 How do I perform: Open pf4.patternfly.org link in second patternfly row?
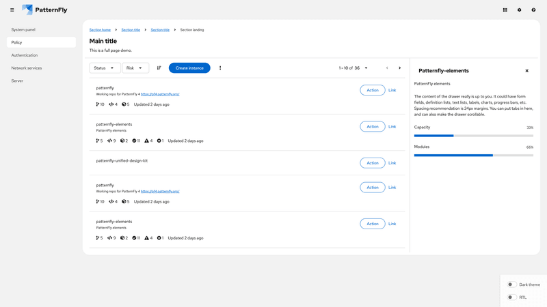[160, 191]
